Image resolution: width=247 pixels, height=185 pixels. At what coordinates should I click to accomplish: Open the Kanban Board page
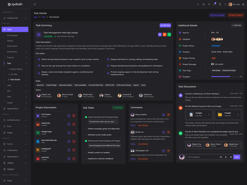point(16,69)
